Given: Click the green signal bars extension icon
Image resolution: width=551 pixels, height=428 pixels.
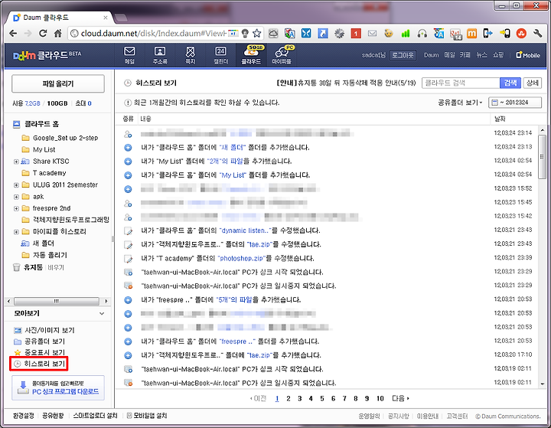Looking at the screenshot, I should click(x=406, y=34).
